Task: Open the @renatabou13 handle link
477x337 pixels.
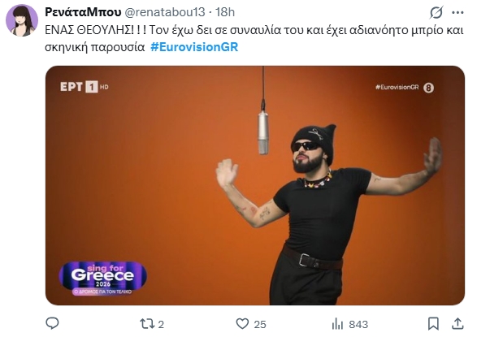Action: [165, 12]
